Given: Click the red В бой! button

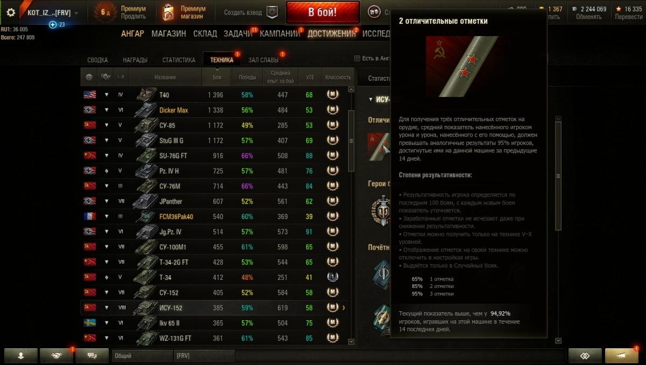Looking at the screenshot, I should [323, 12].
